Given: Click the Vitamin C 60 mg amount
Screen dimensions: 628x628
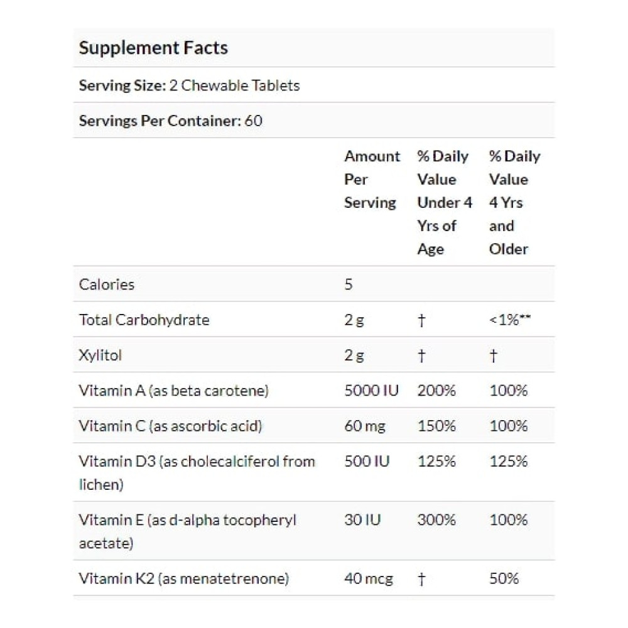Looking at the screenshot, I should [365, 426].
